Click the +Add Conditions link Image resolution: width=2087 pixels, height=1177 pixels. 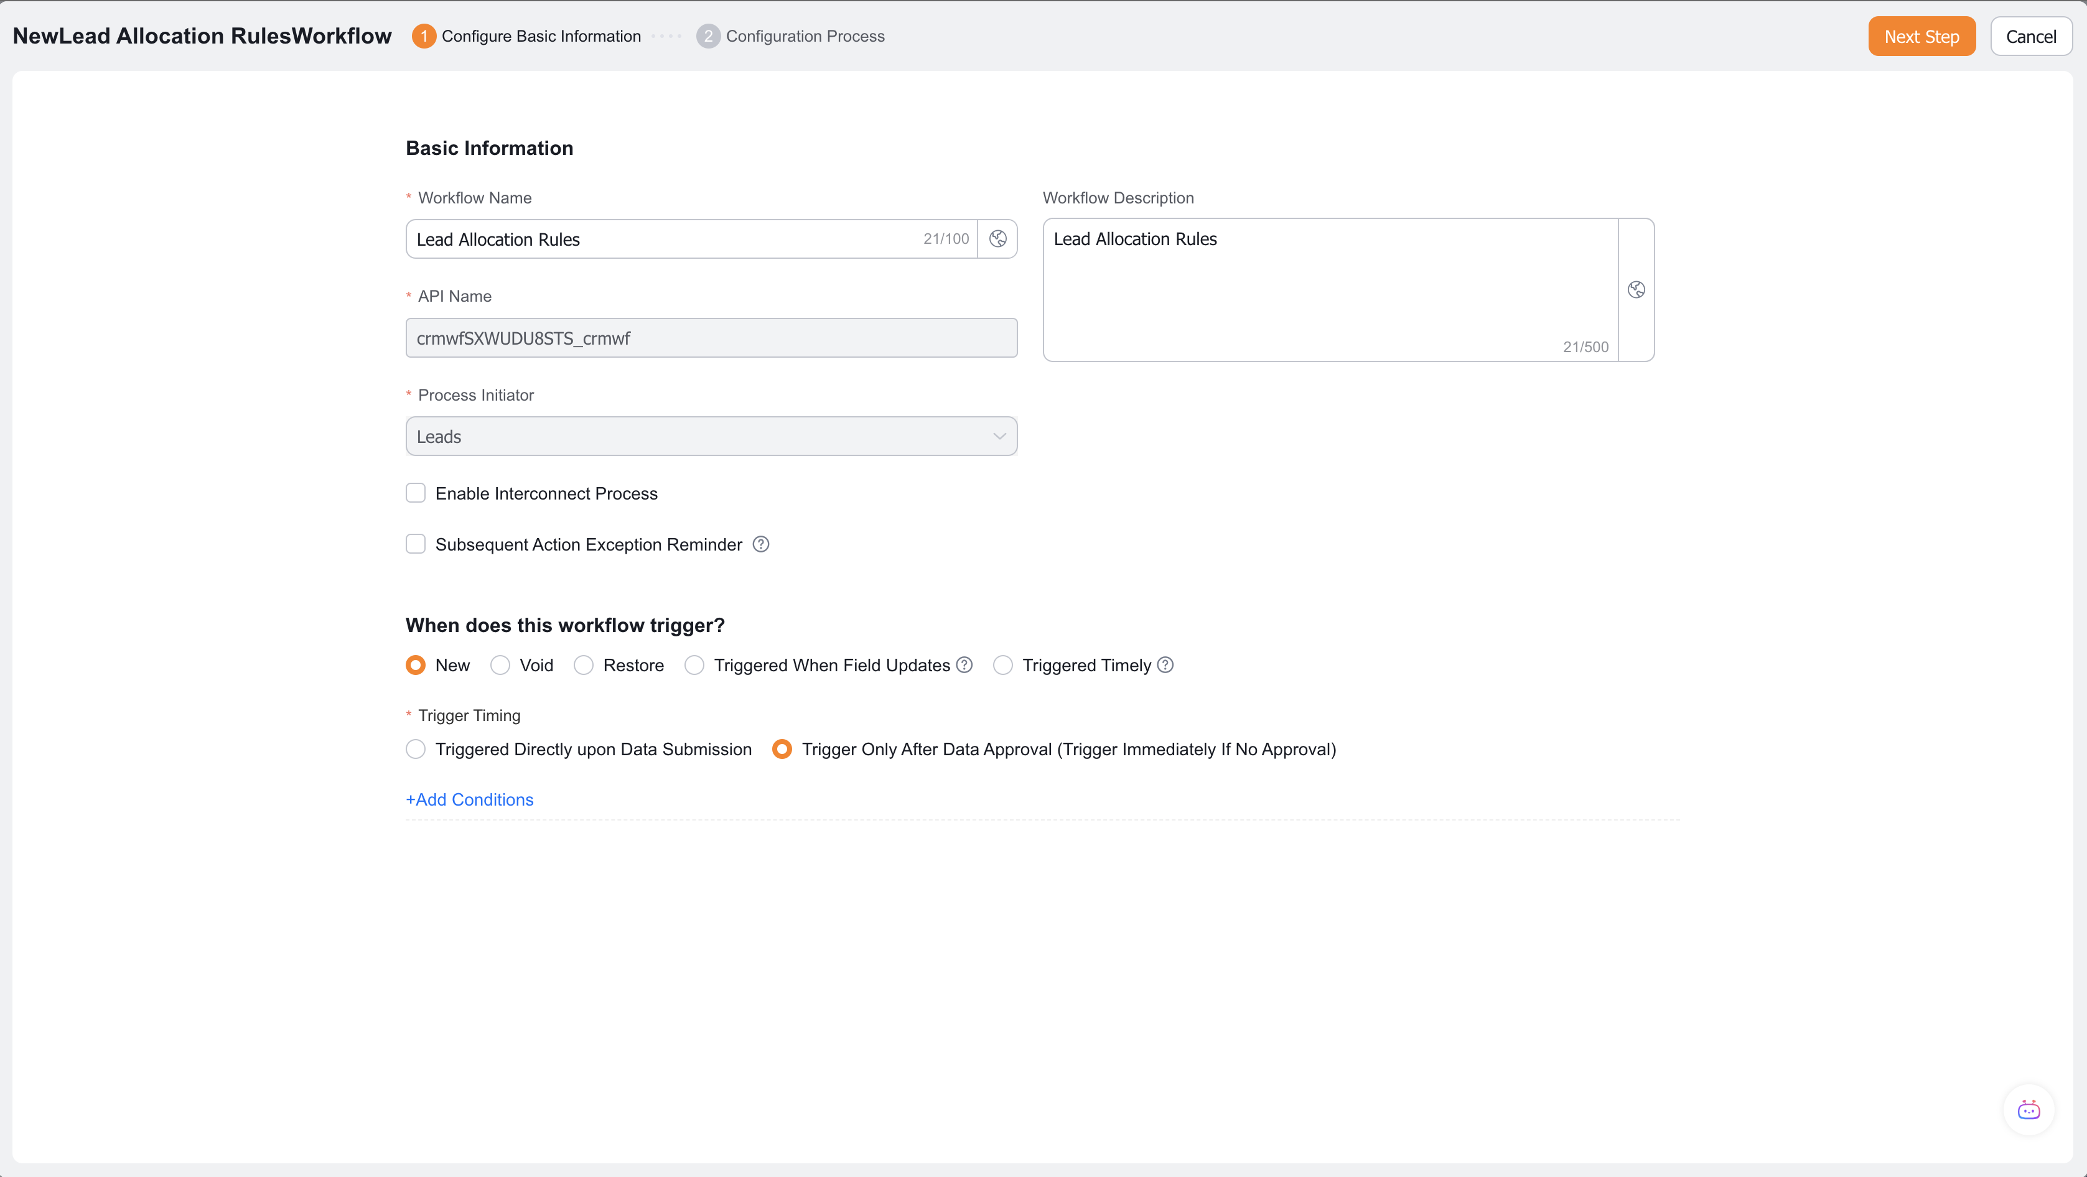470,799
